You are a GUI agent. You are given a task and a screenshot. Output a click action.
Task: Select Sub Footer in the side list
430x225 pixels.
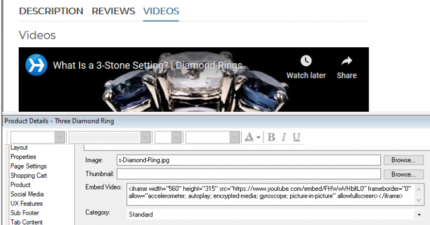click(25, 212)
